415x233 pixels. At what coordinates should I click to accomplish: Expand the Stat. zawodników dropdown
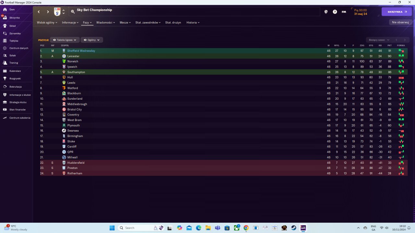pyautogui.click(x=148, y=23)
